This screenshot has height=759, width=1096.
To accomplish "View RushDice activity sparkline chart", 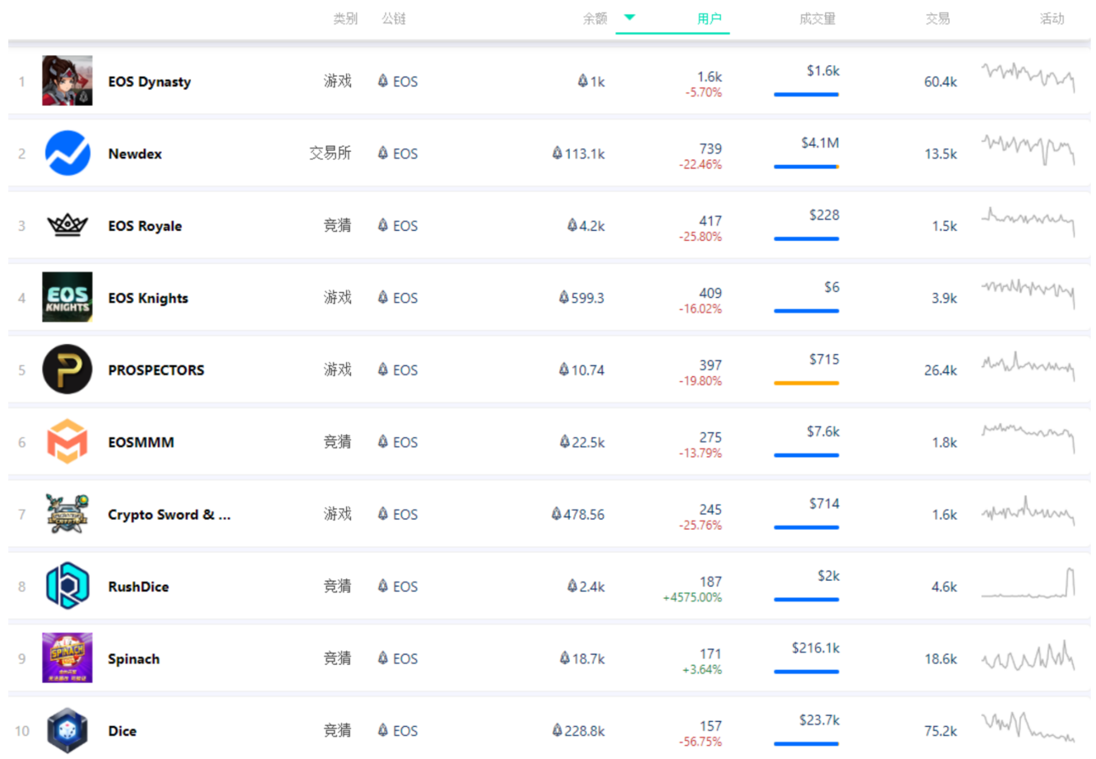I will click(1028, 582).
